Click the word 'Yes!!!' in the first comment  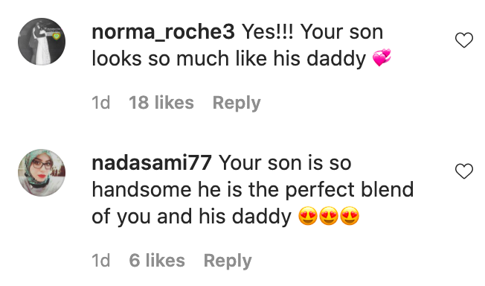coord(268,32)
